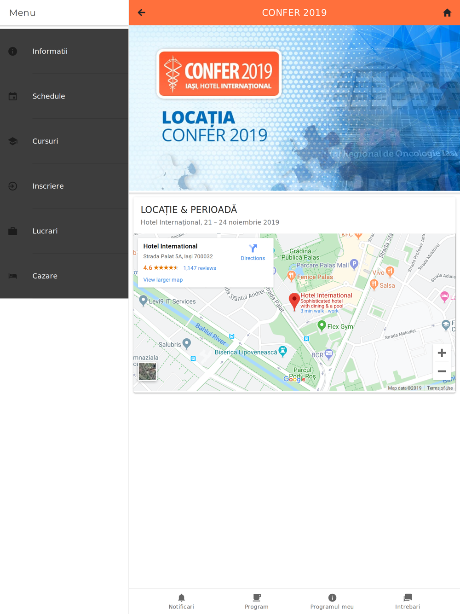Click the Levi9 IT Services marker
This screenshot has width=460, height=614.
(143, 301)
